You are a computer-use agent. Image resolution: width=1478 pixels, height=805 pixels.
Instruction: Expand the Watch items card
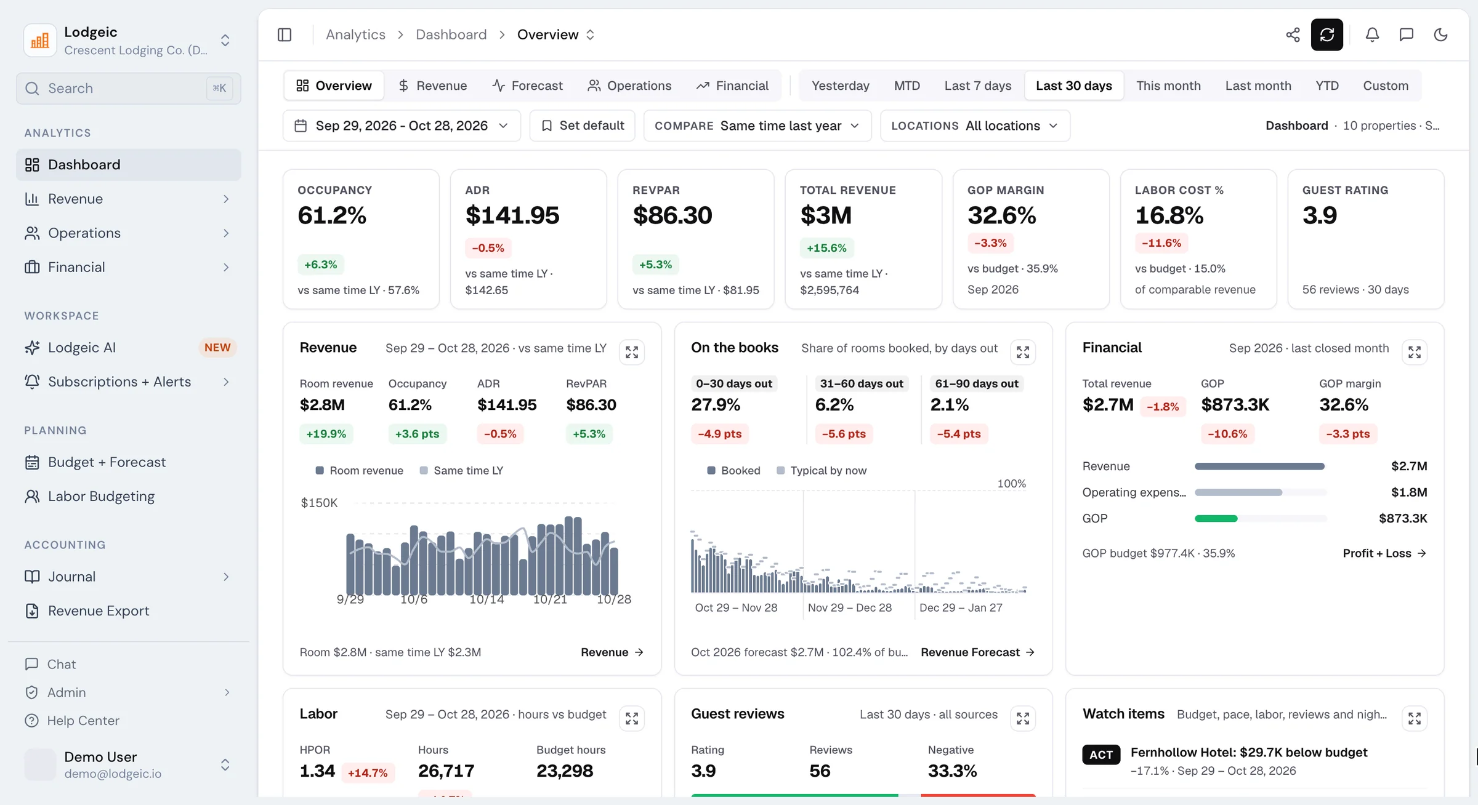pyautogui.click(x=1415, y=718)
